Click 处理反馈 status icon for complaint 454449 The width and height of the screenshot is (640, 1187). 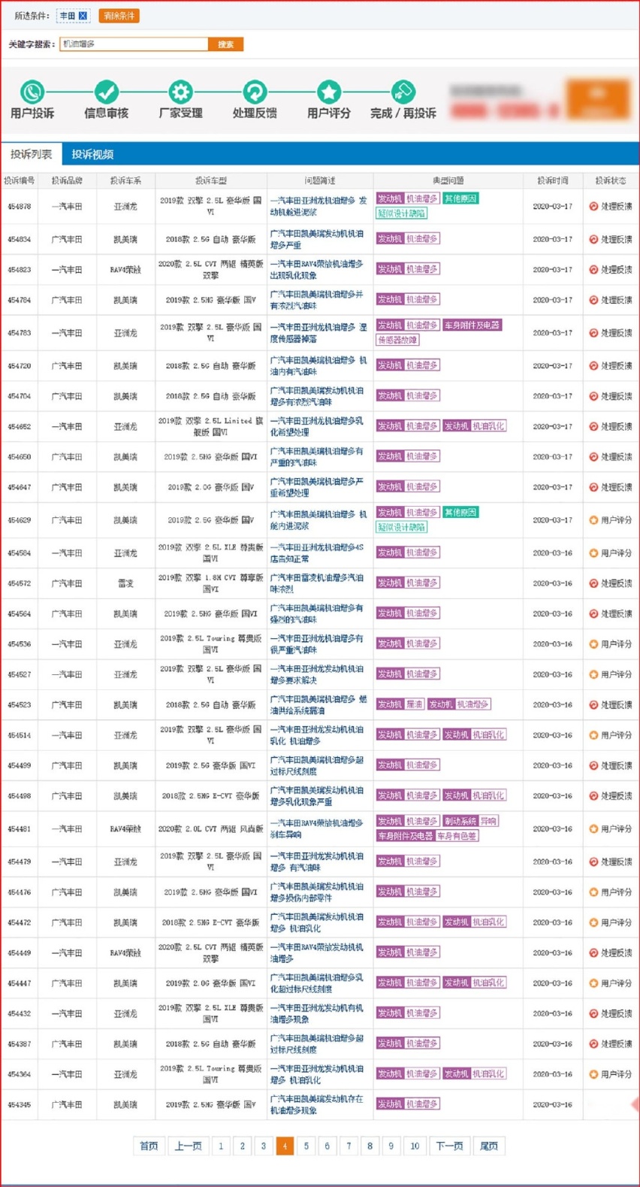pyautogui.click(x=593, y=953)
